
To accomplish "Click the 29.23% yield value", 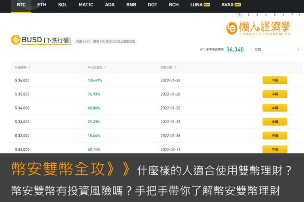I will pyautogui.click(x=94, y=122).
